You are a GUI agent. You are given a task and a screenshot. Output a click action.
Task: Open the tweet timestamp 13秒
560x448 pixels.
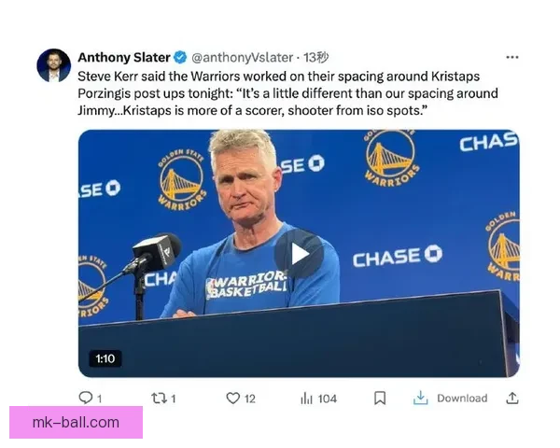coord(315,57)
